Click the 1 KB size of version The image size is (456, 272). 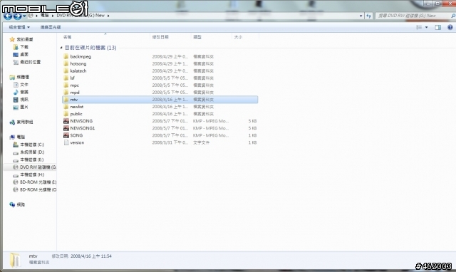click(x=252, y=142)
